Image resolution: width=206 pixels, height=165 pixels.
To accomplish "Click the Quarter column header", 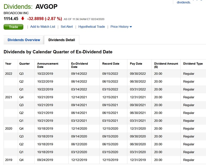I will (24, 64).
